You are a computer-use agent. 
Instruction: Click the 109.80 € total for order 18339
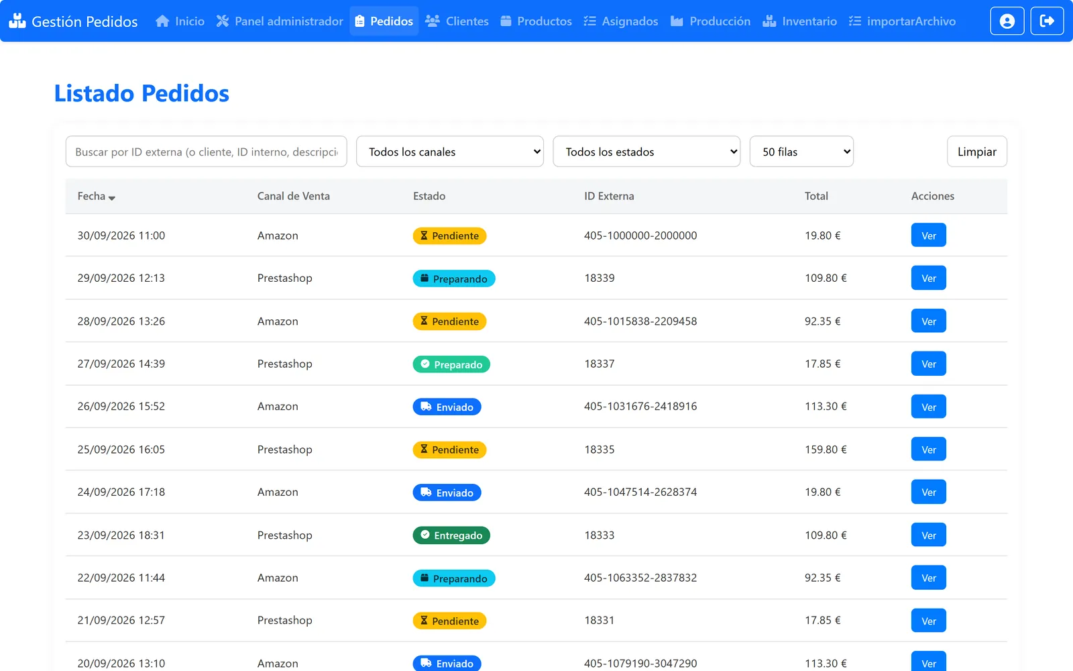click(826, 278)
